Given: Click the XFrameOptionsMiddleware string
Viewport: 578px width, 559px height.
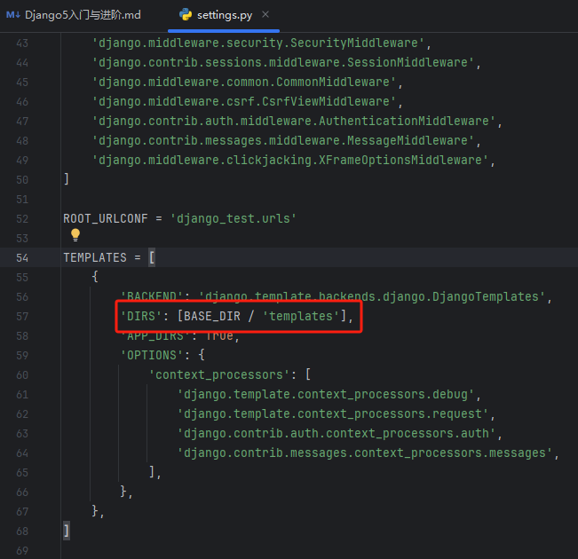Looking at the screenshot, I should (x=293, y=160).
